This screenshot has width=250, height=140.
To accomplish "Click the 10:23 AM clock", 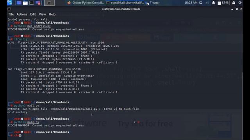I will [191, 3].
